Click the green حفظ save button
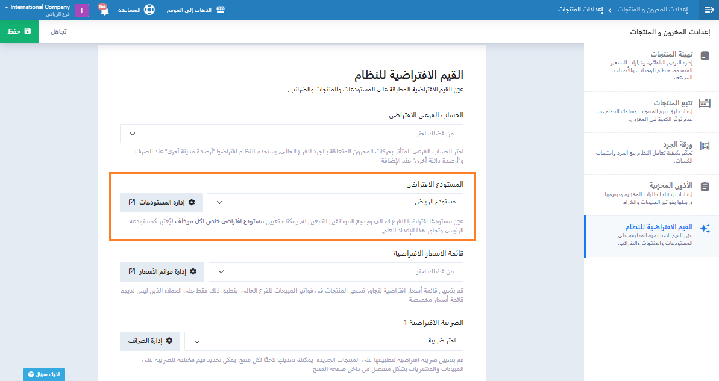 19,31
